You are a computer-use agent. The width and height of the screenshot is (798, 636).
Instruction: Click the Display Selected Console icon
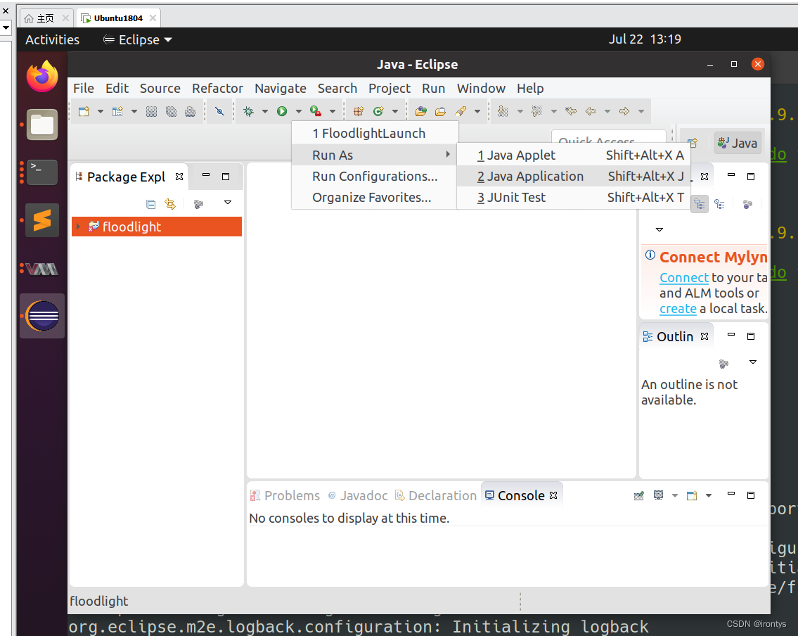click(x=659, y=495)
